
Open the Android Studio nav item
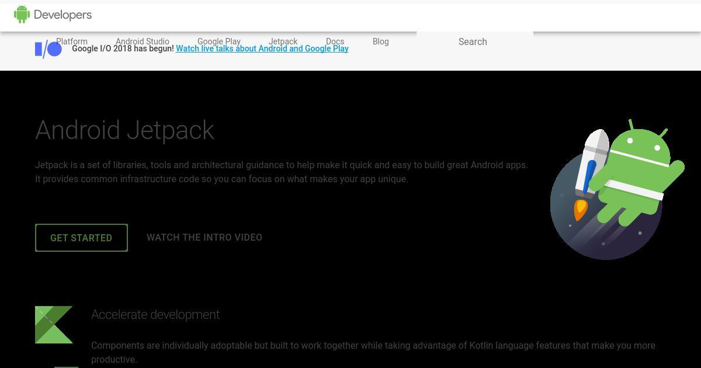pos(143,41)
